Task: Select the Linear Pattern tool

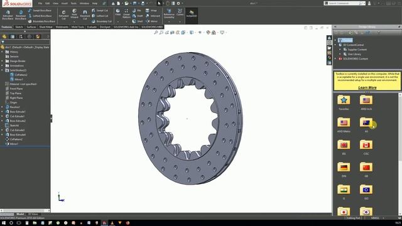Action: pos(126,13)
